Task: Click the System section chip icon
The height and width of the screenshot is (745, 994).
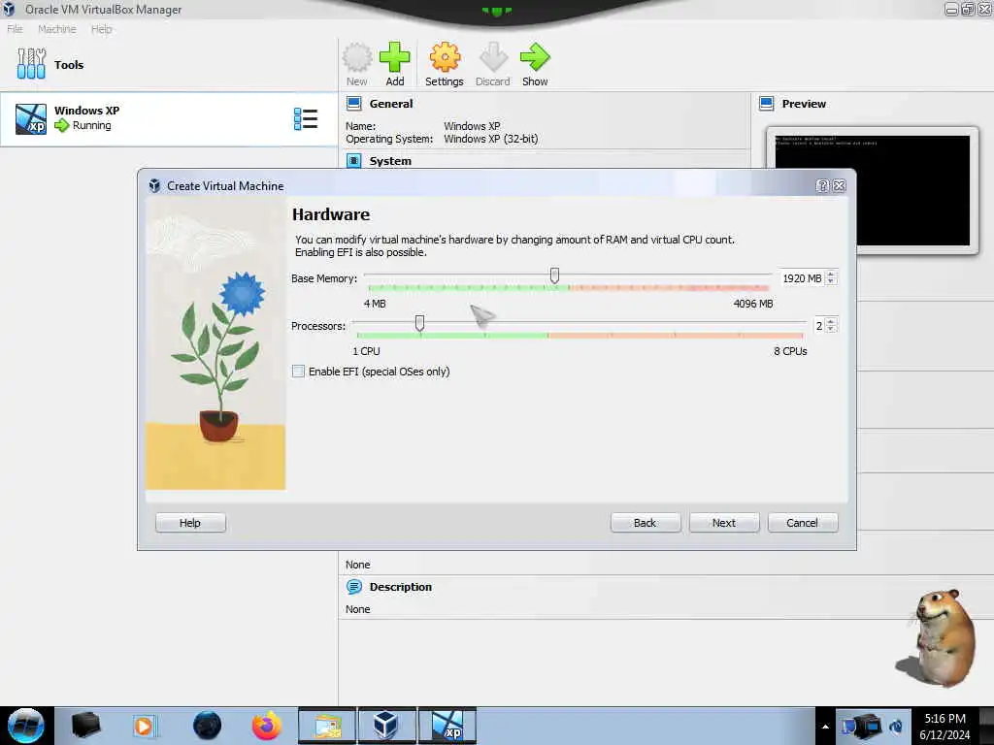Action: [x=353, y=160]
